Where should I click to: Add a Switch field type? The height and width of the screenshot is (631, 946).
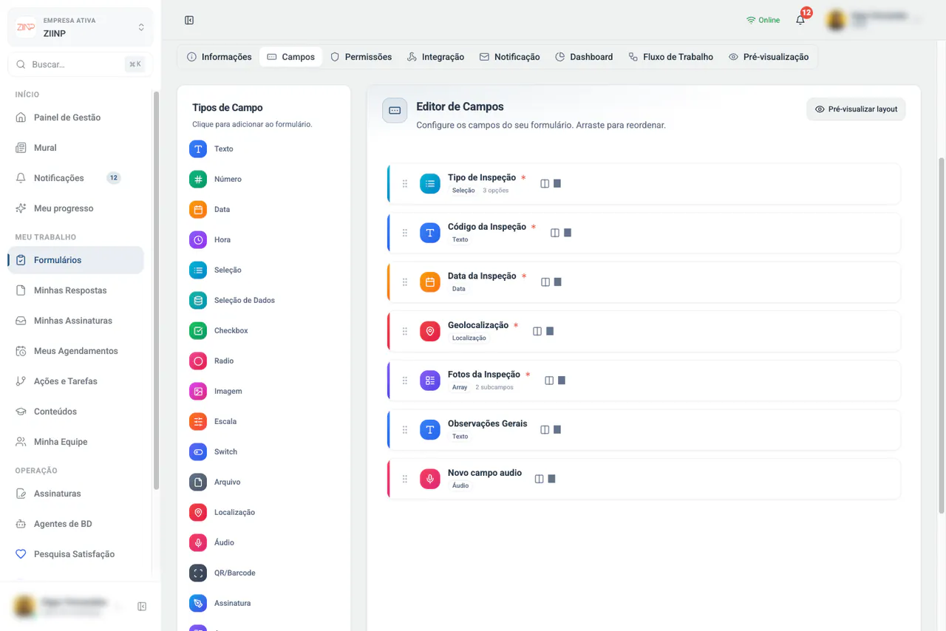click(214, 451)
